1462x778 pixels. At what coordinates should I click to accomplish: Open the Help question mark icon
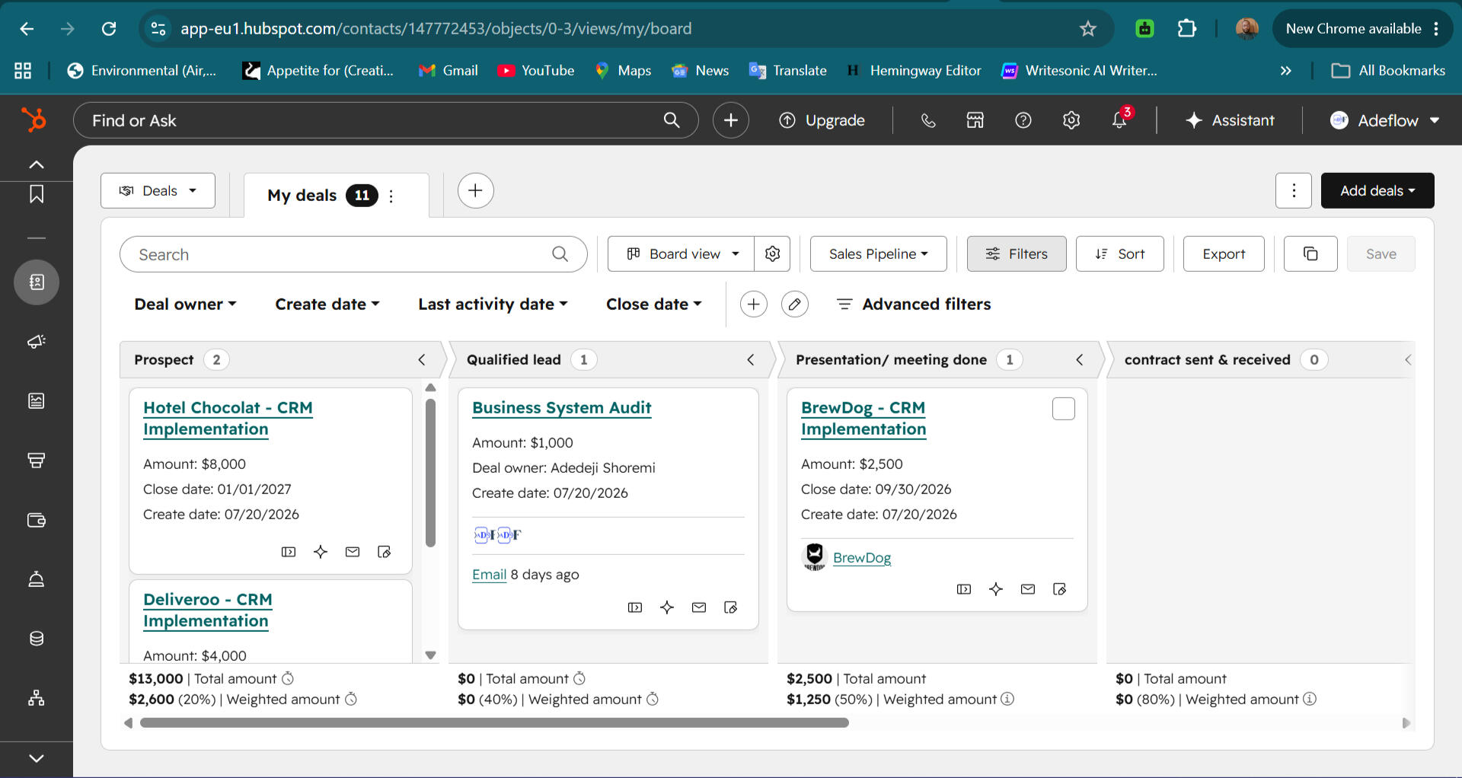(x=1023, y=120)
